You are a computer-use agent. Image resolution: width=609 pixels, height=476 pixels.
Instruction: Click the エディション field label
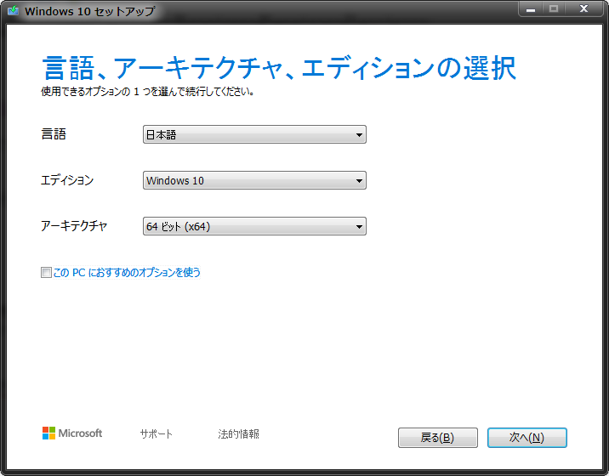(x=67, y=180)
